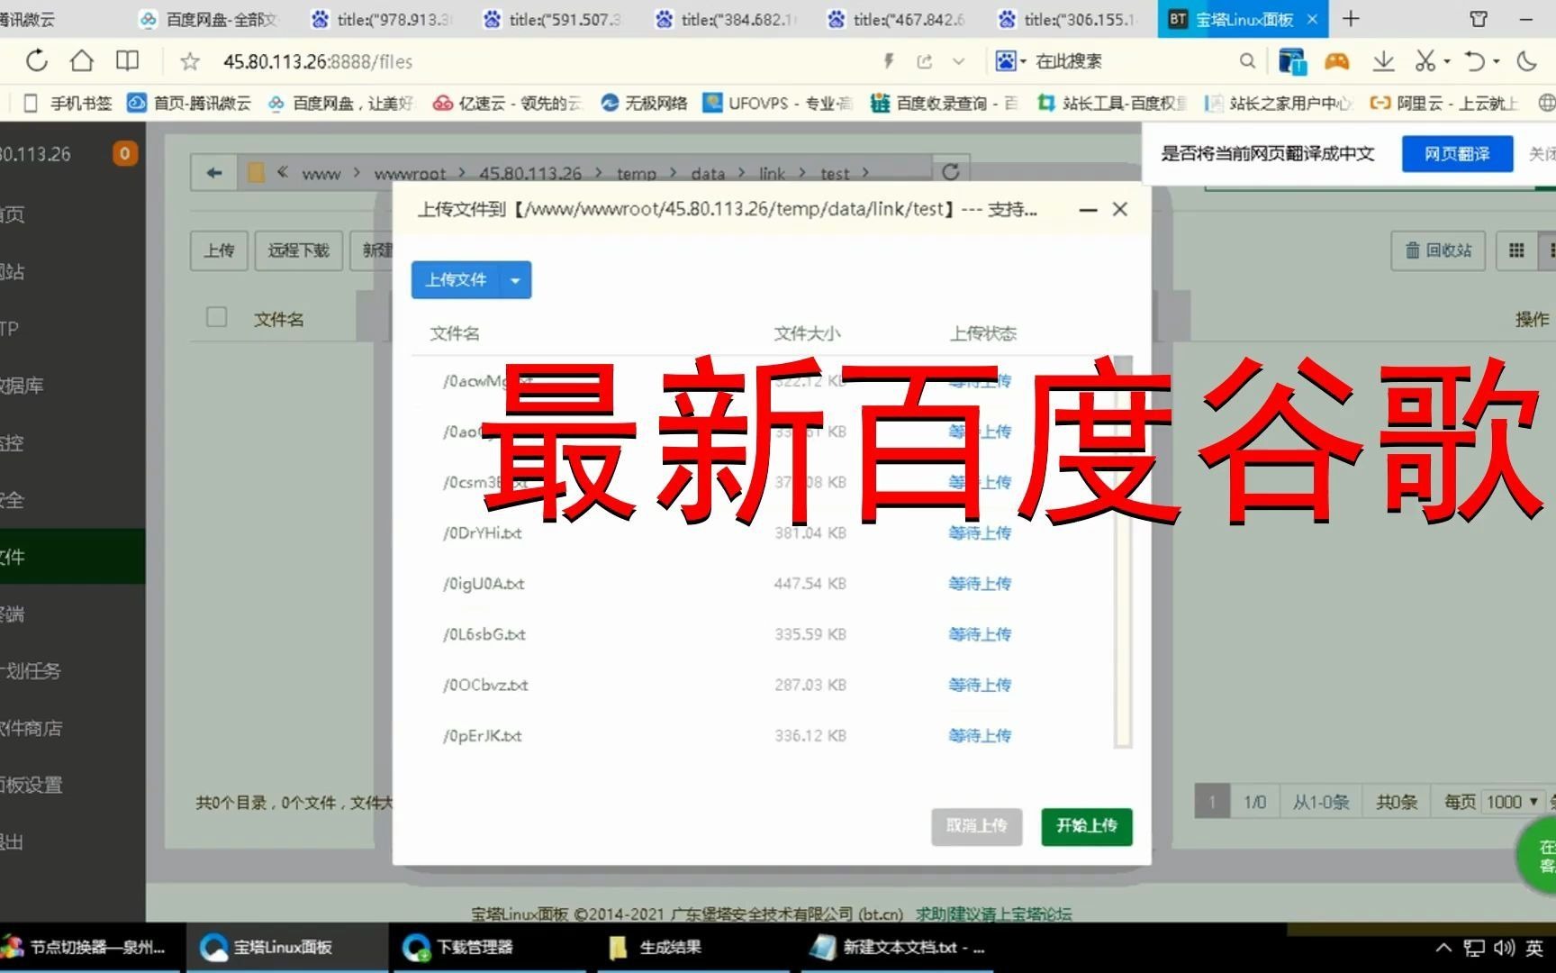Screen dimensions: 1556x973
Task: Open the 求助建议请上宝塔论坛 link
Action: click(x=994, y=914)
